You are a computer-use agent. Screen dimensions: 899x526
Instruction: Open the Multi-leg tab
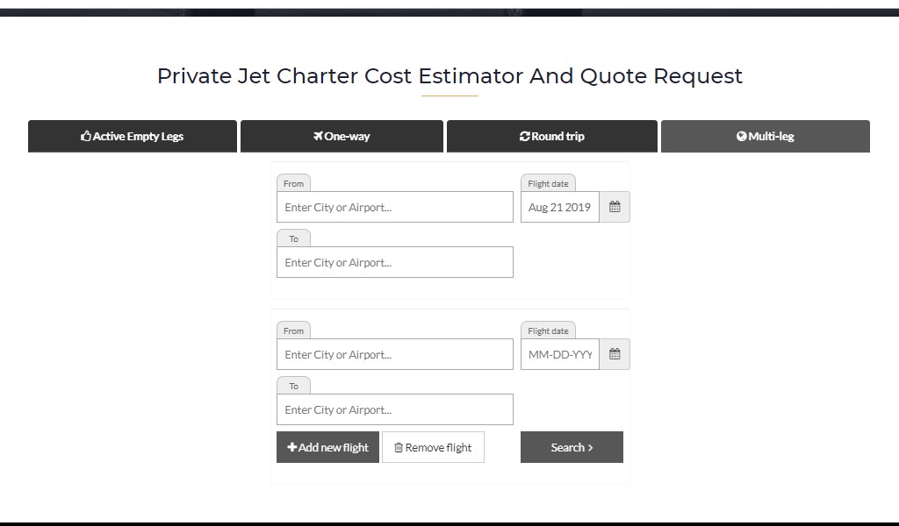point(766,137)
